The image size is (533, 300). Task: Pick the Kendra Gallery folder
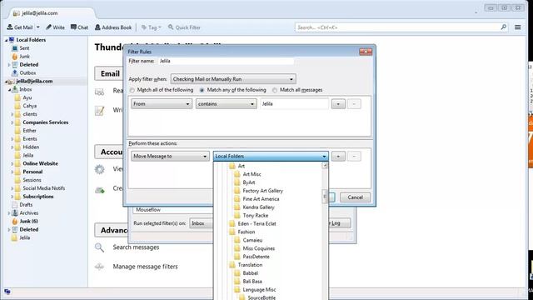click(x=258, y=207)
